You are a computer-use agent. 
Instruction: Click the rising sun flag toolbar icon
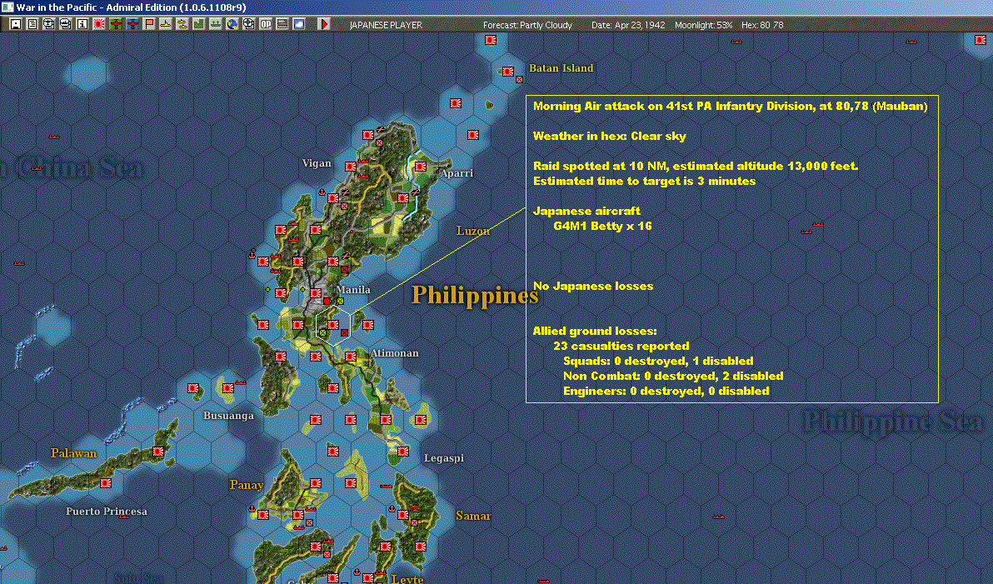coord(99,24)
